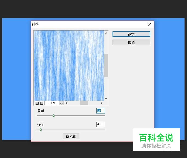Viewport: 187px width, 158px height.
Task: Click the preview scroll down arrow
Action: pyautogui.click(x=106, y=99)
